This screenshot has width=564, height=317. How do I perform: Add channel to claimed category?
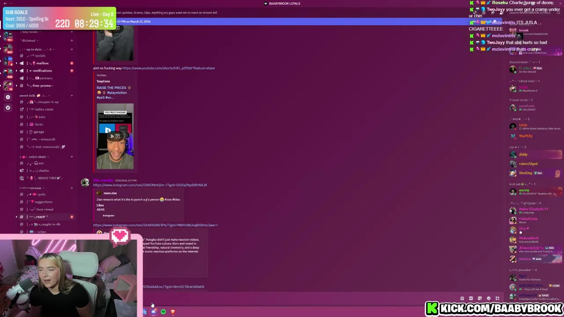71,41
